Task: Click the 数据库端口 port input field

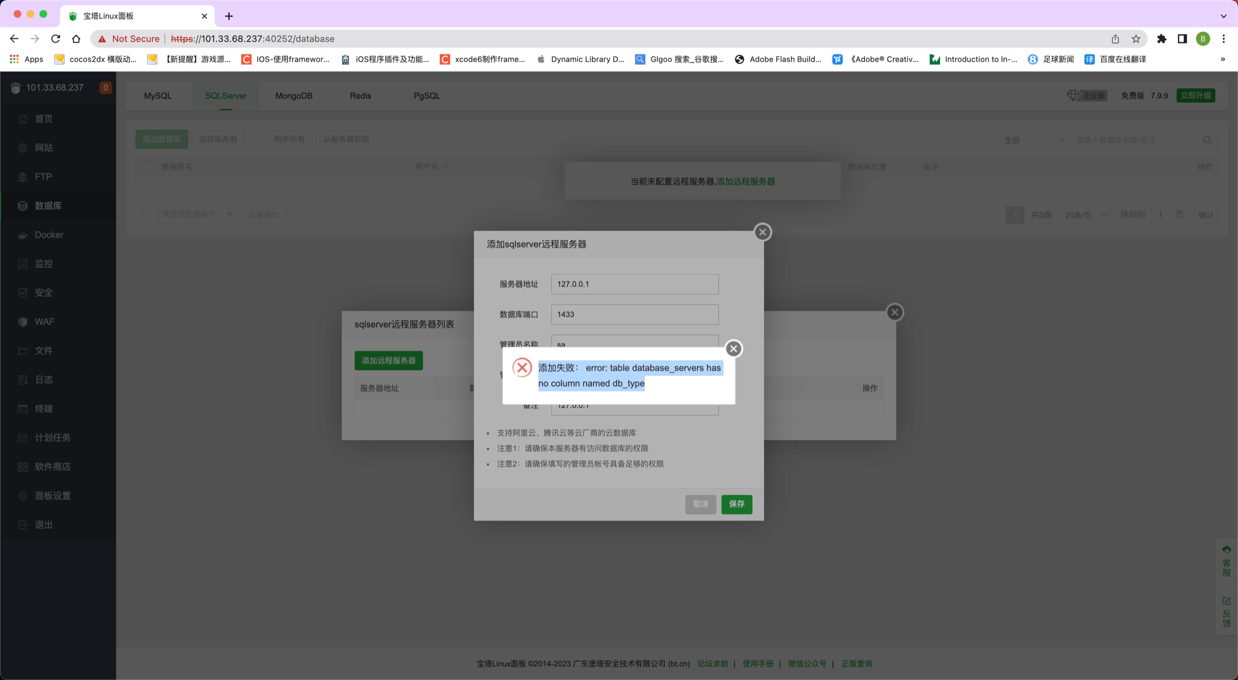Action: pyautogui.click(x=633, y=314)
